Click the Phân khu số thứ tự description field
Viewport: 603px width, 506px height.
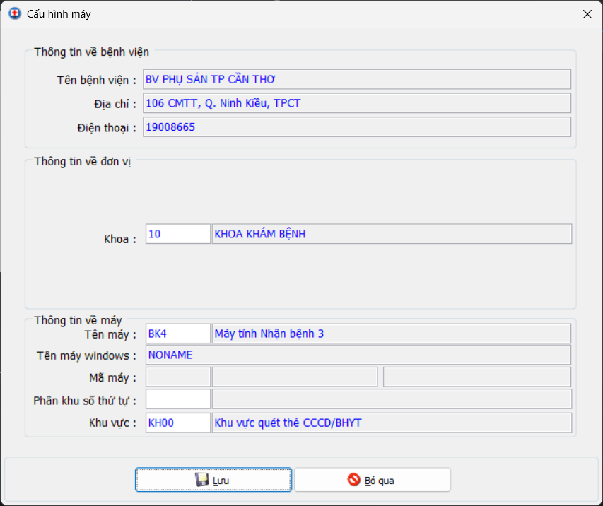[392, 399]
